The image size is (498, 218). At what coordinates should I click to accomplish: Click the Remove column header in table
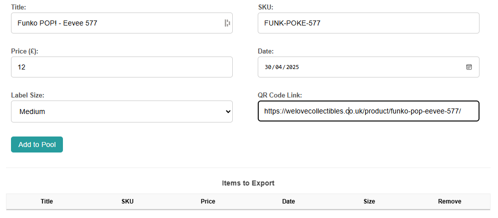coord(450,201)
